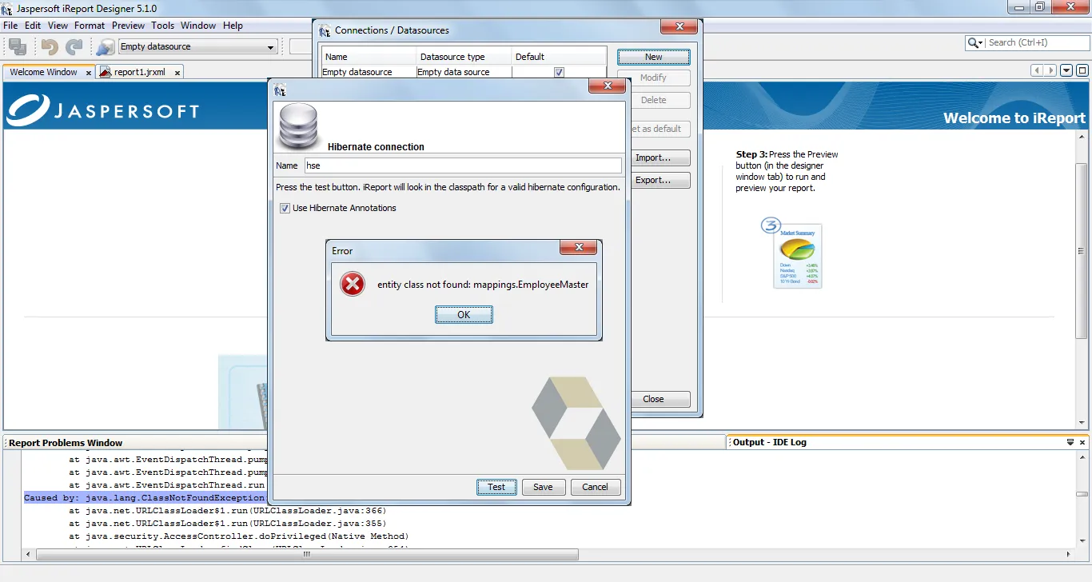Click the search magnifier icon
Viewport: 1092px width, 582px height.
tap(974, 43)
